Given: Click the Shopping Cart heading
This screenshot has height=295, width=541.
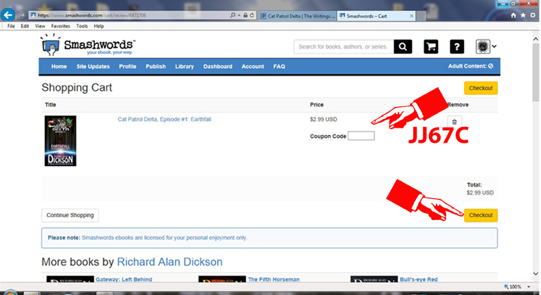Looking at the screenshot, I should tap(77, 87).
